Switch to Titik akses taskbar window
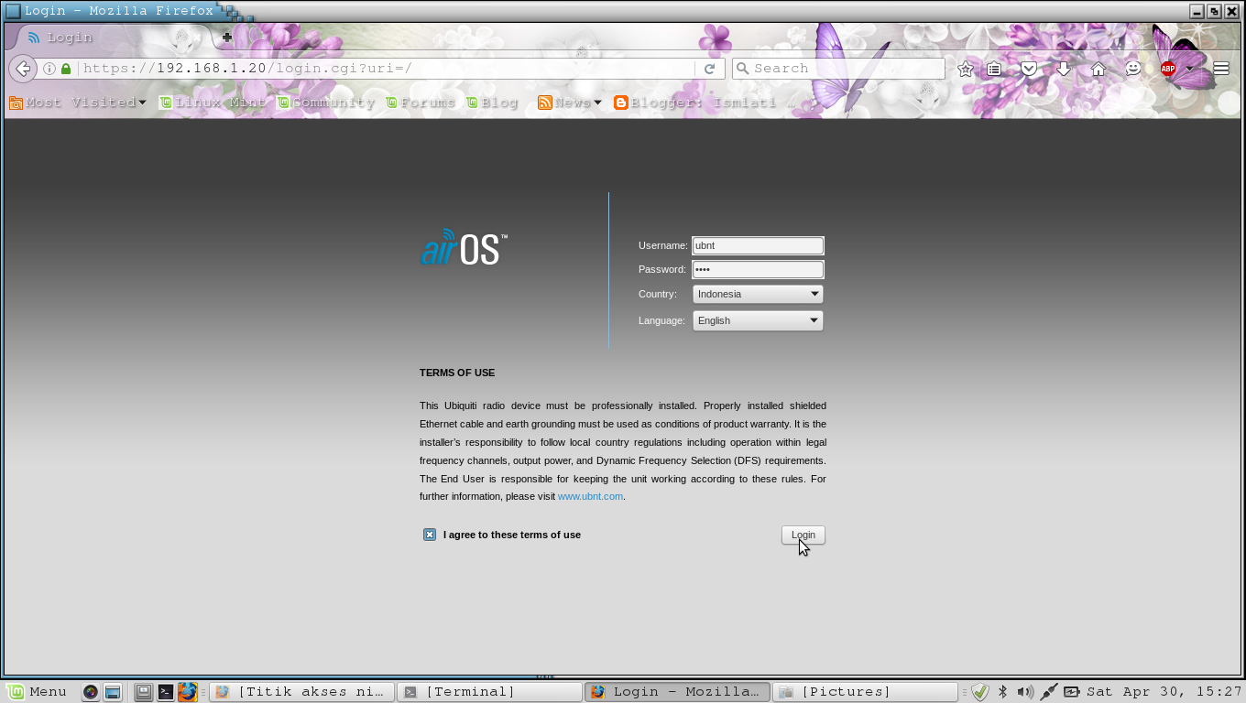Screen dimensions: 1246x703 pos(302,692)
